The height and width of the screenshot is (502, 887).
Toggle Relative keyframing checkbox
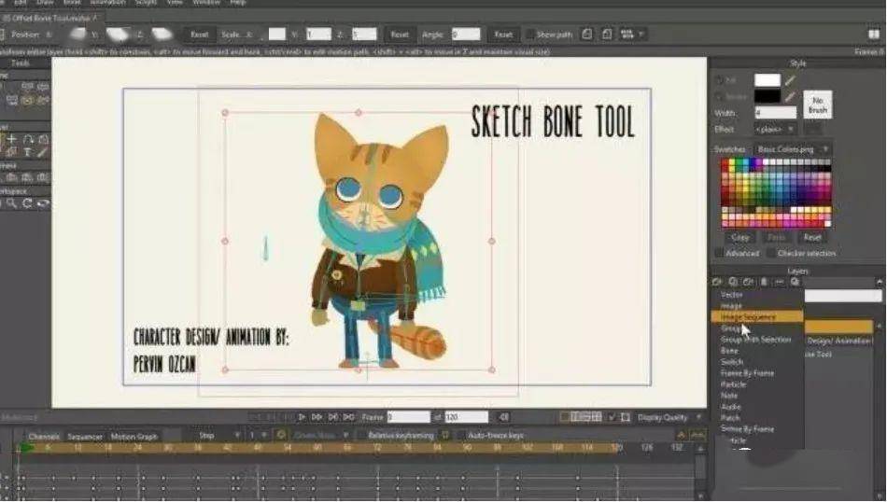(x=361, y=436)
